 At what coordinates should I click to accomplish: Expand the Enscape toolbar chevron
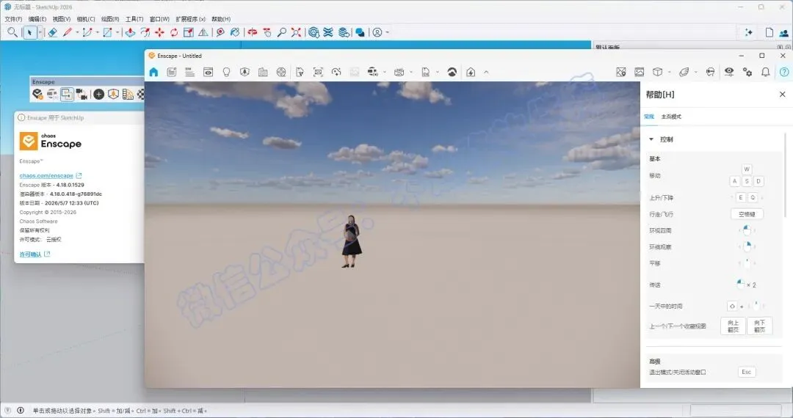[486, 72]
